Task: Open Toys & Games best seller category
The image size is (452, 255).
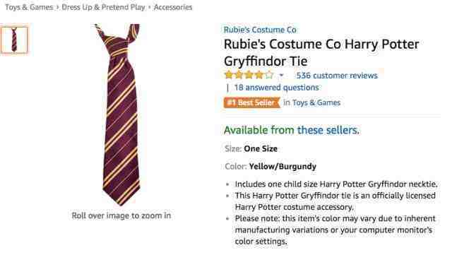Action: (x=316, y=102)
